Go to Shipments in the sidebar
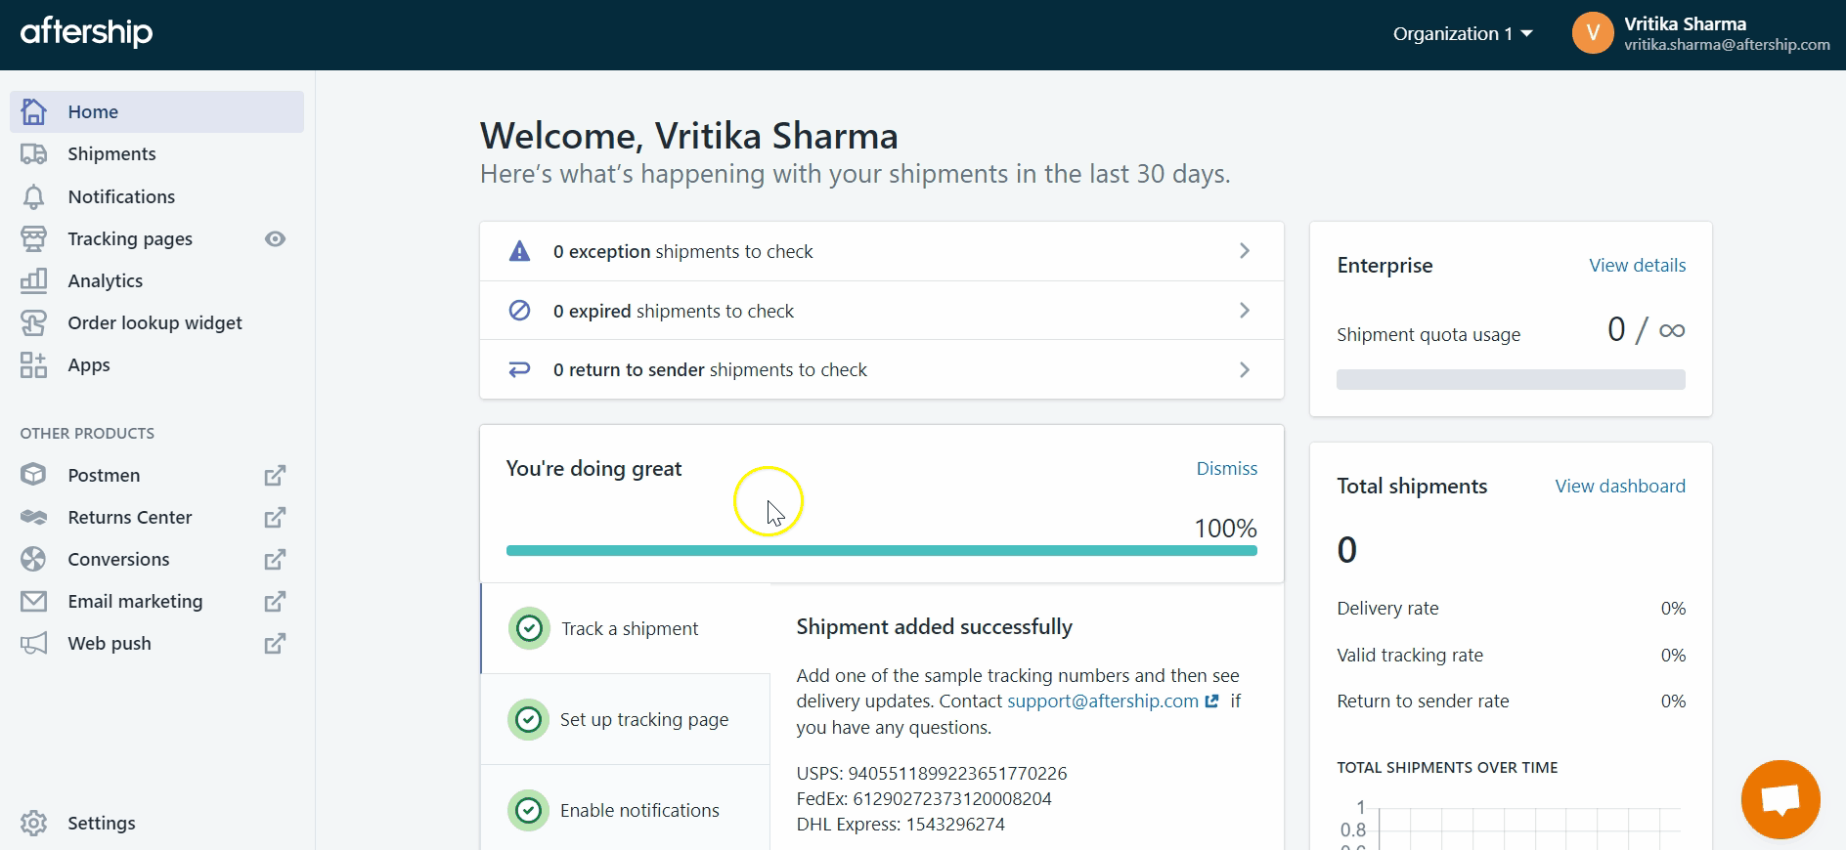 [x=111, y=154]
